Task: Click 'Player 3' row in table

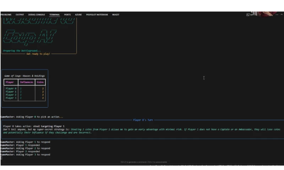Action: pos(24,98)
